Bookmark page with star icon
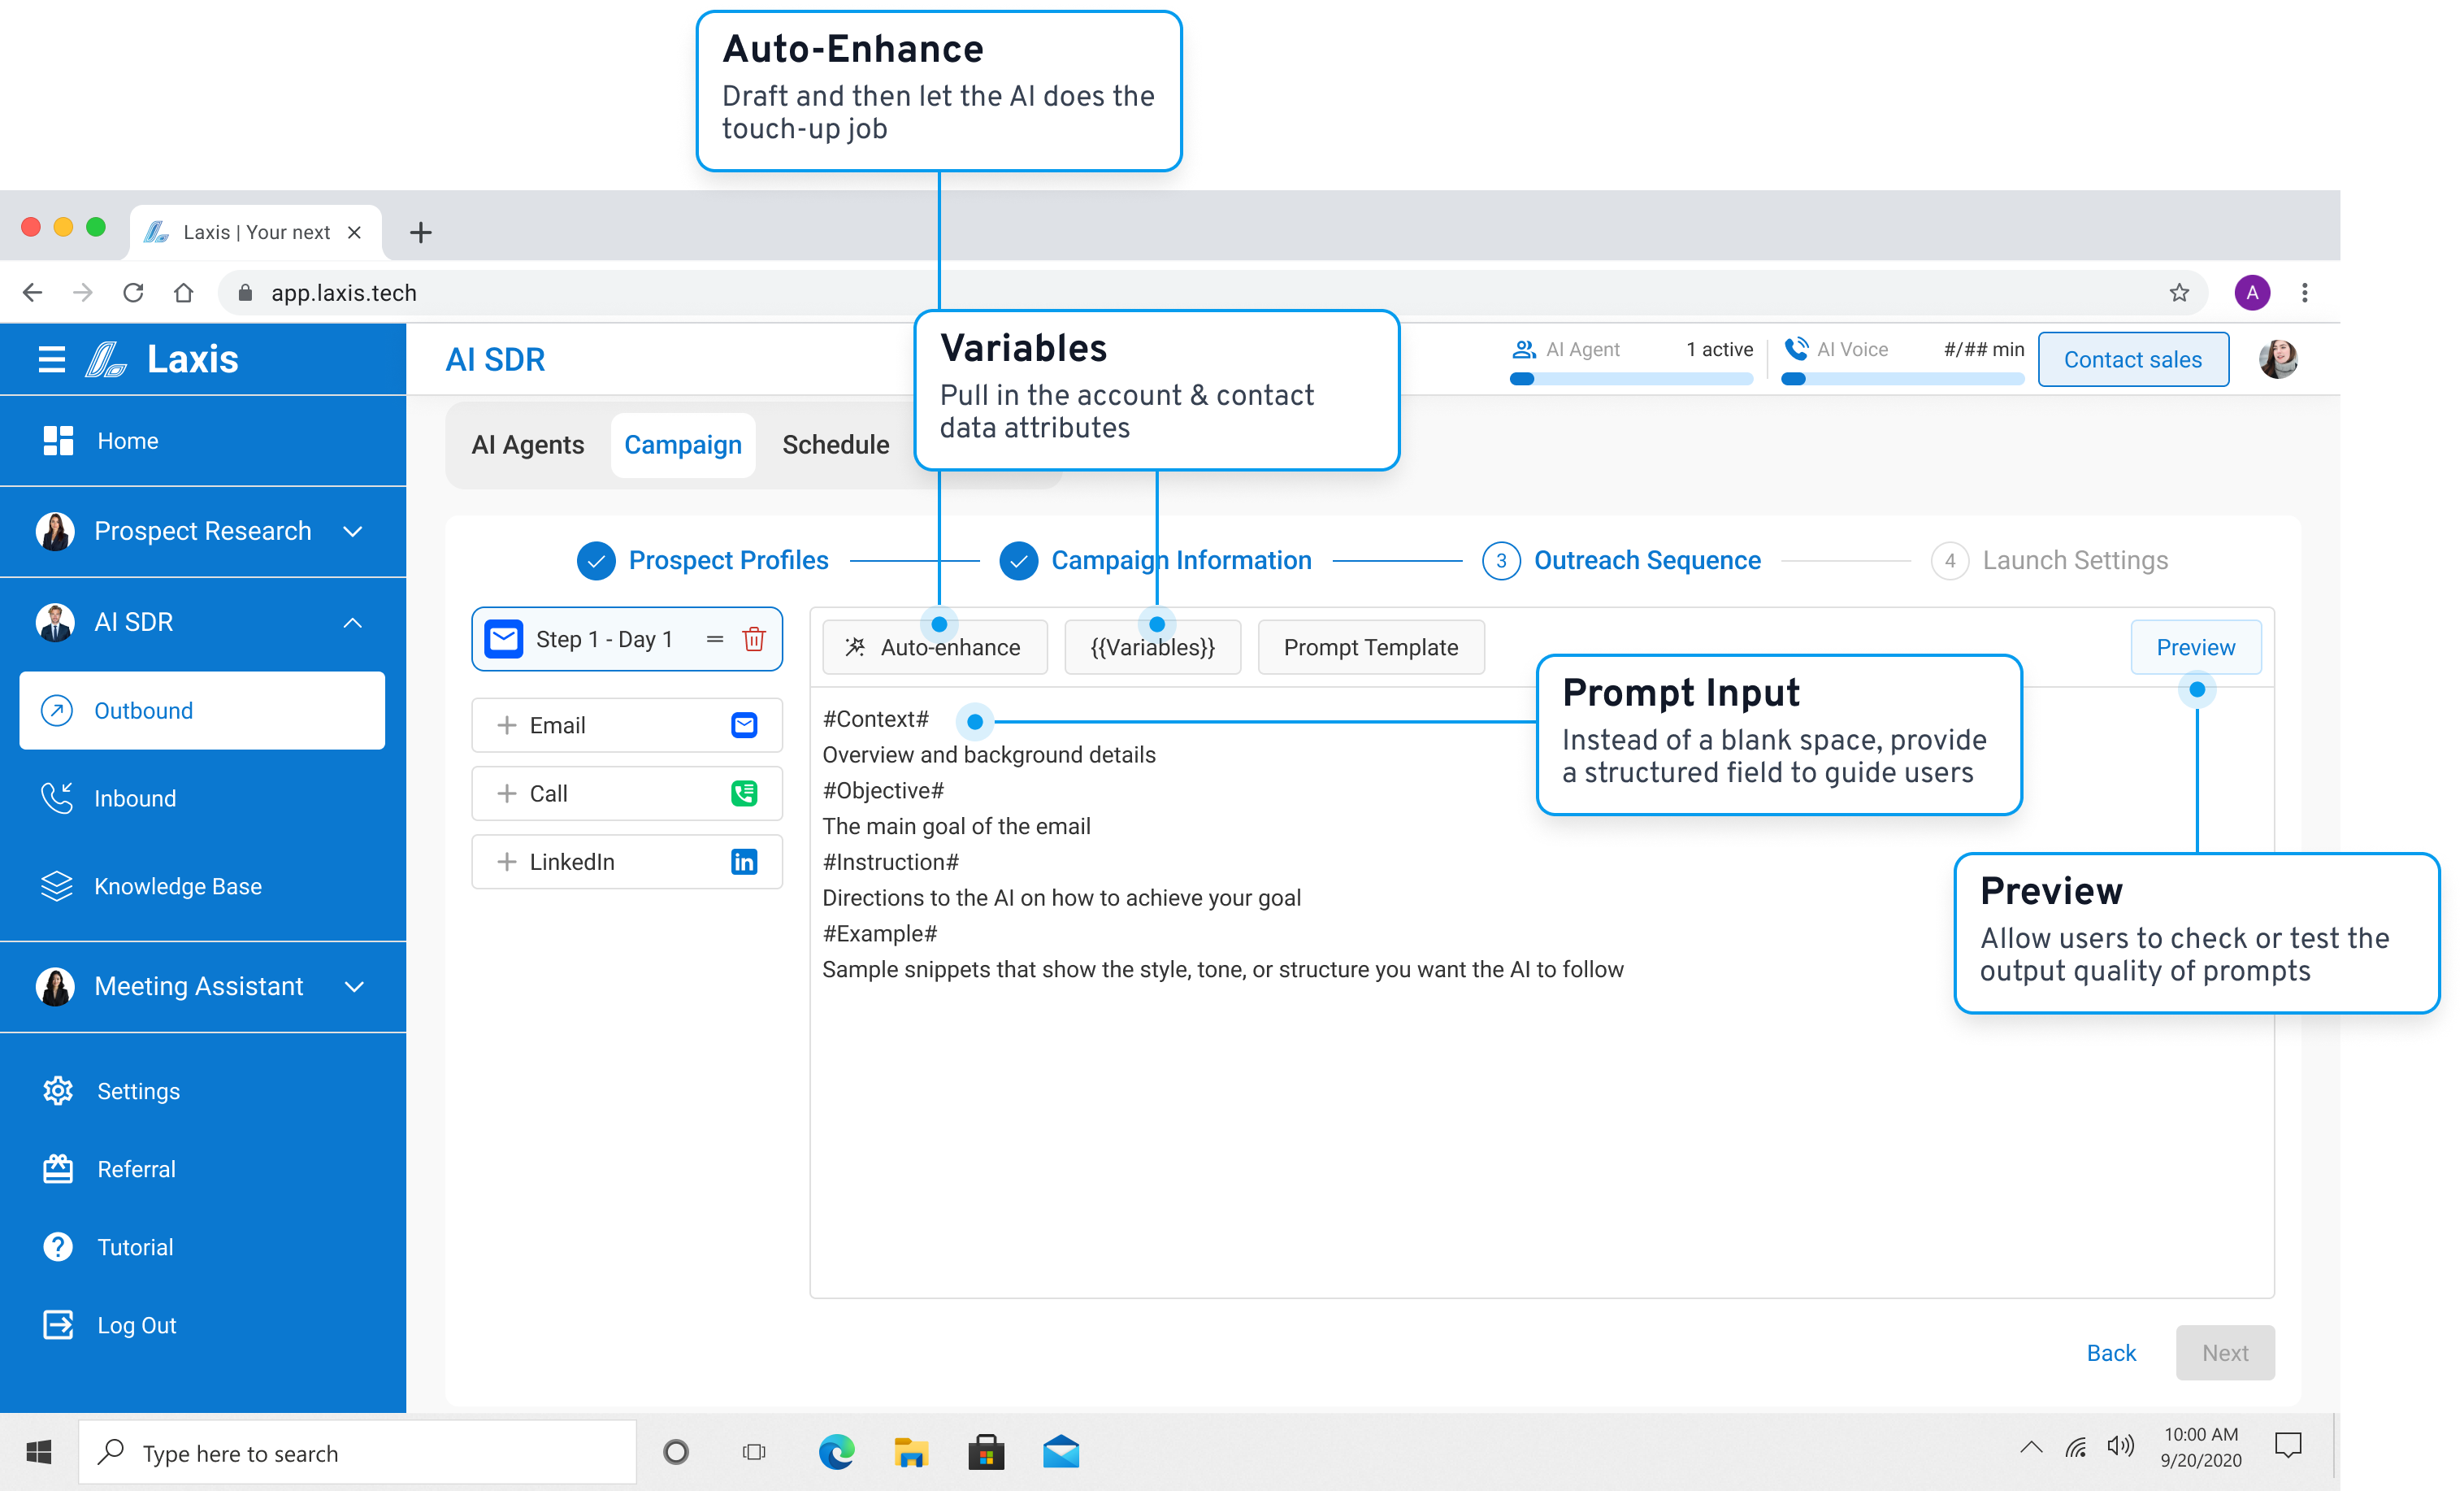This screenshot has width=2464, height=1491. point(2179,292)
